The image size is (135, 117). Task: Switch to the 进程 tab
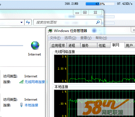pyautogui.click(x=73, y=45)
